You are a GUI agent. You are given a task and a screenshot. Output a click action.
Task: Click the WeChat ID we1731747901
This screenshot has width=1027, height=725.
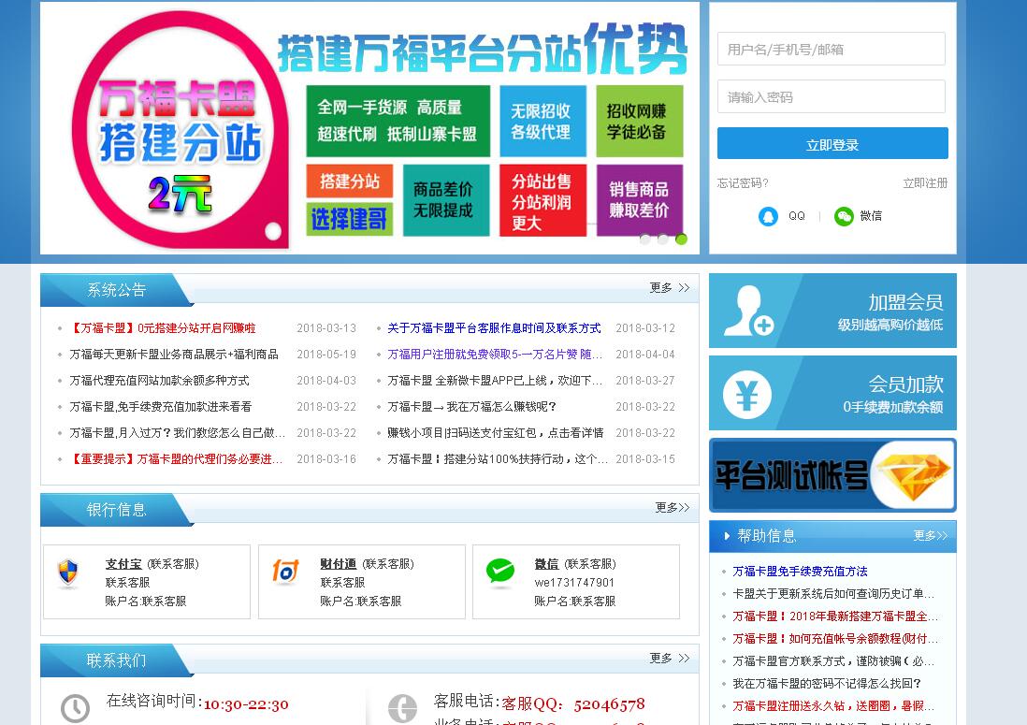coord(574,582)
